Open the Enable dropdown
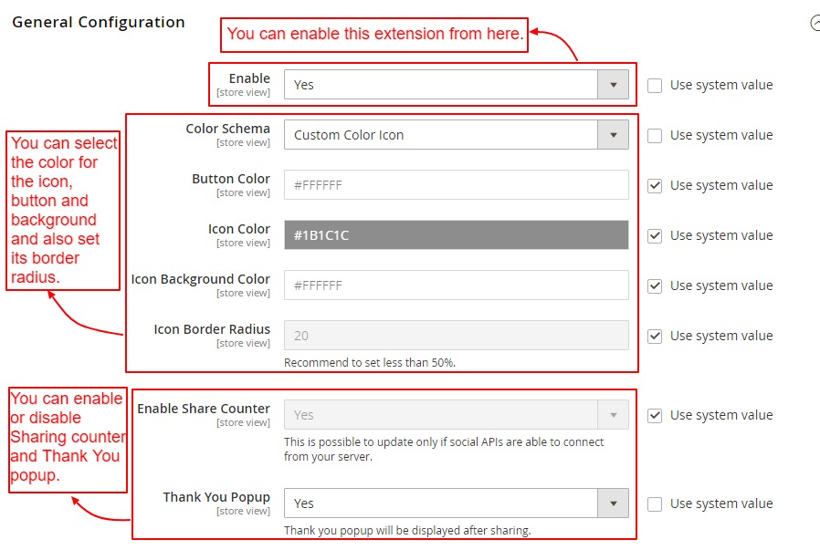Viewport: 820px width, 550px height. [441, 85]
